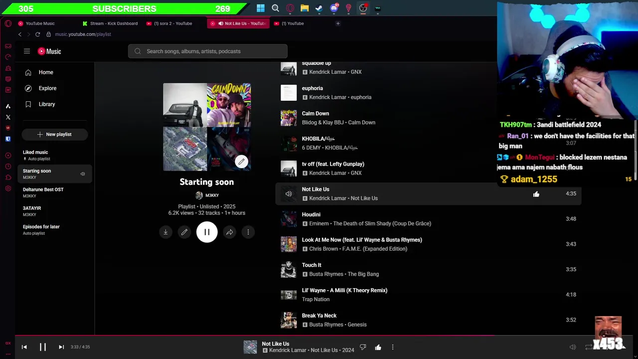Click the Not Like Us album art in the player bar

pos(250,347)
